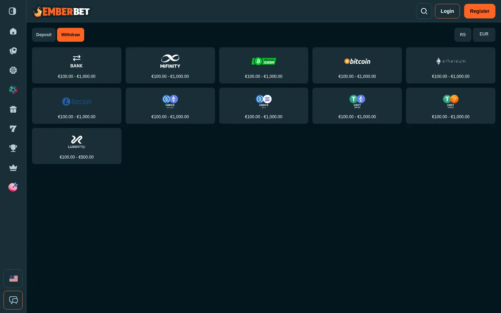Select the Bank transfer withdrawal method

77,65
